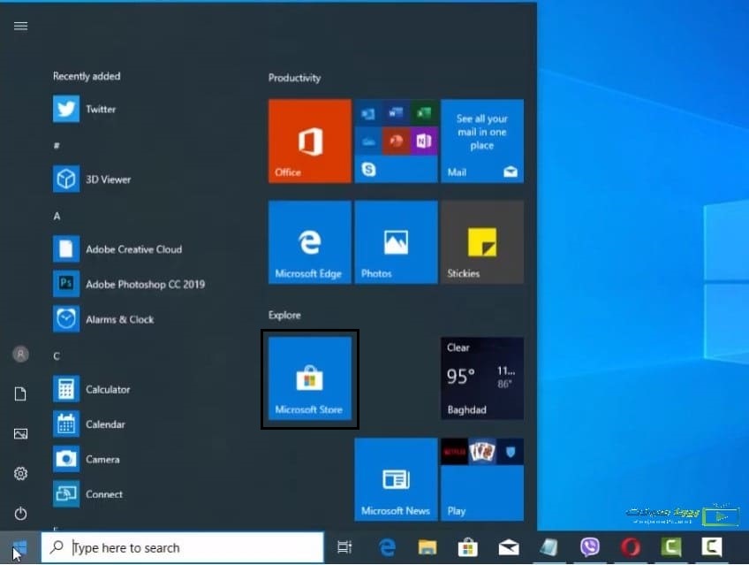Open Settings gear in Start sidebar

(x=20, y=473)
